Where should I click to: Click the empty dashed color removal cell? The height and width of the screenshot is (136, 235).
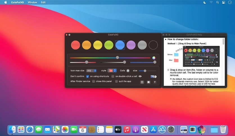(153, 45)
